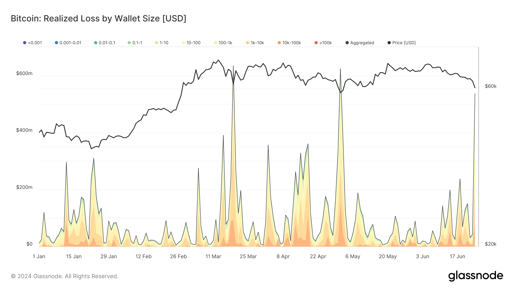Toggle the 10-100 legend series

191,43
